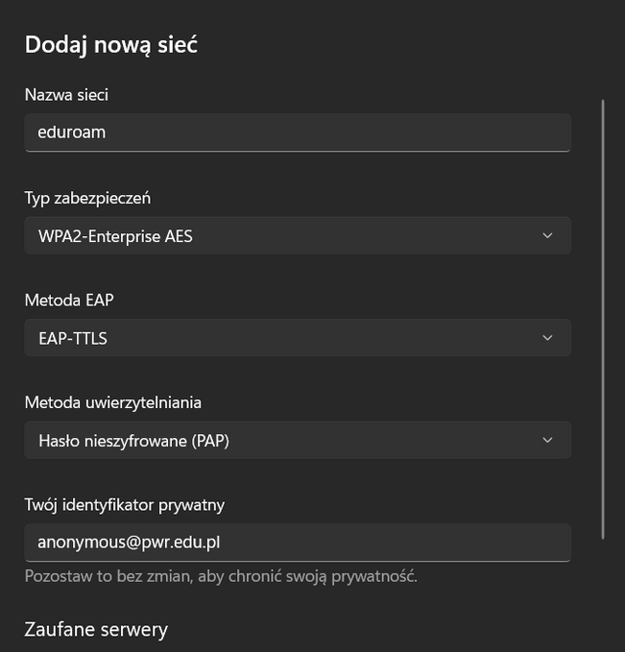
Task: Click the Metoda uwierzytelniania label
Action: pyautogui.click(x=113, y=403)
